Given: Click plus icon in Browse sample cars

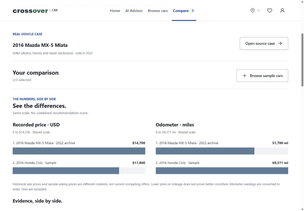Looking at the screenshot, I should point(245,76).
